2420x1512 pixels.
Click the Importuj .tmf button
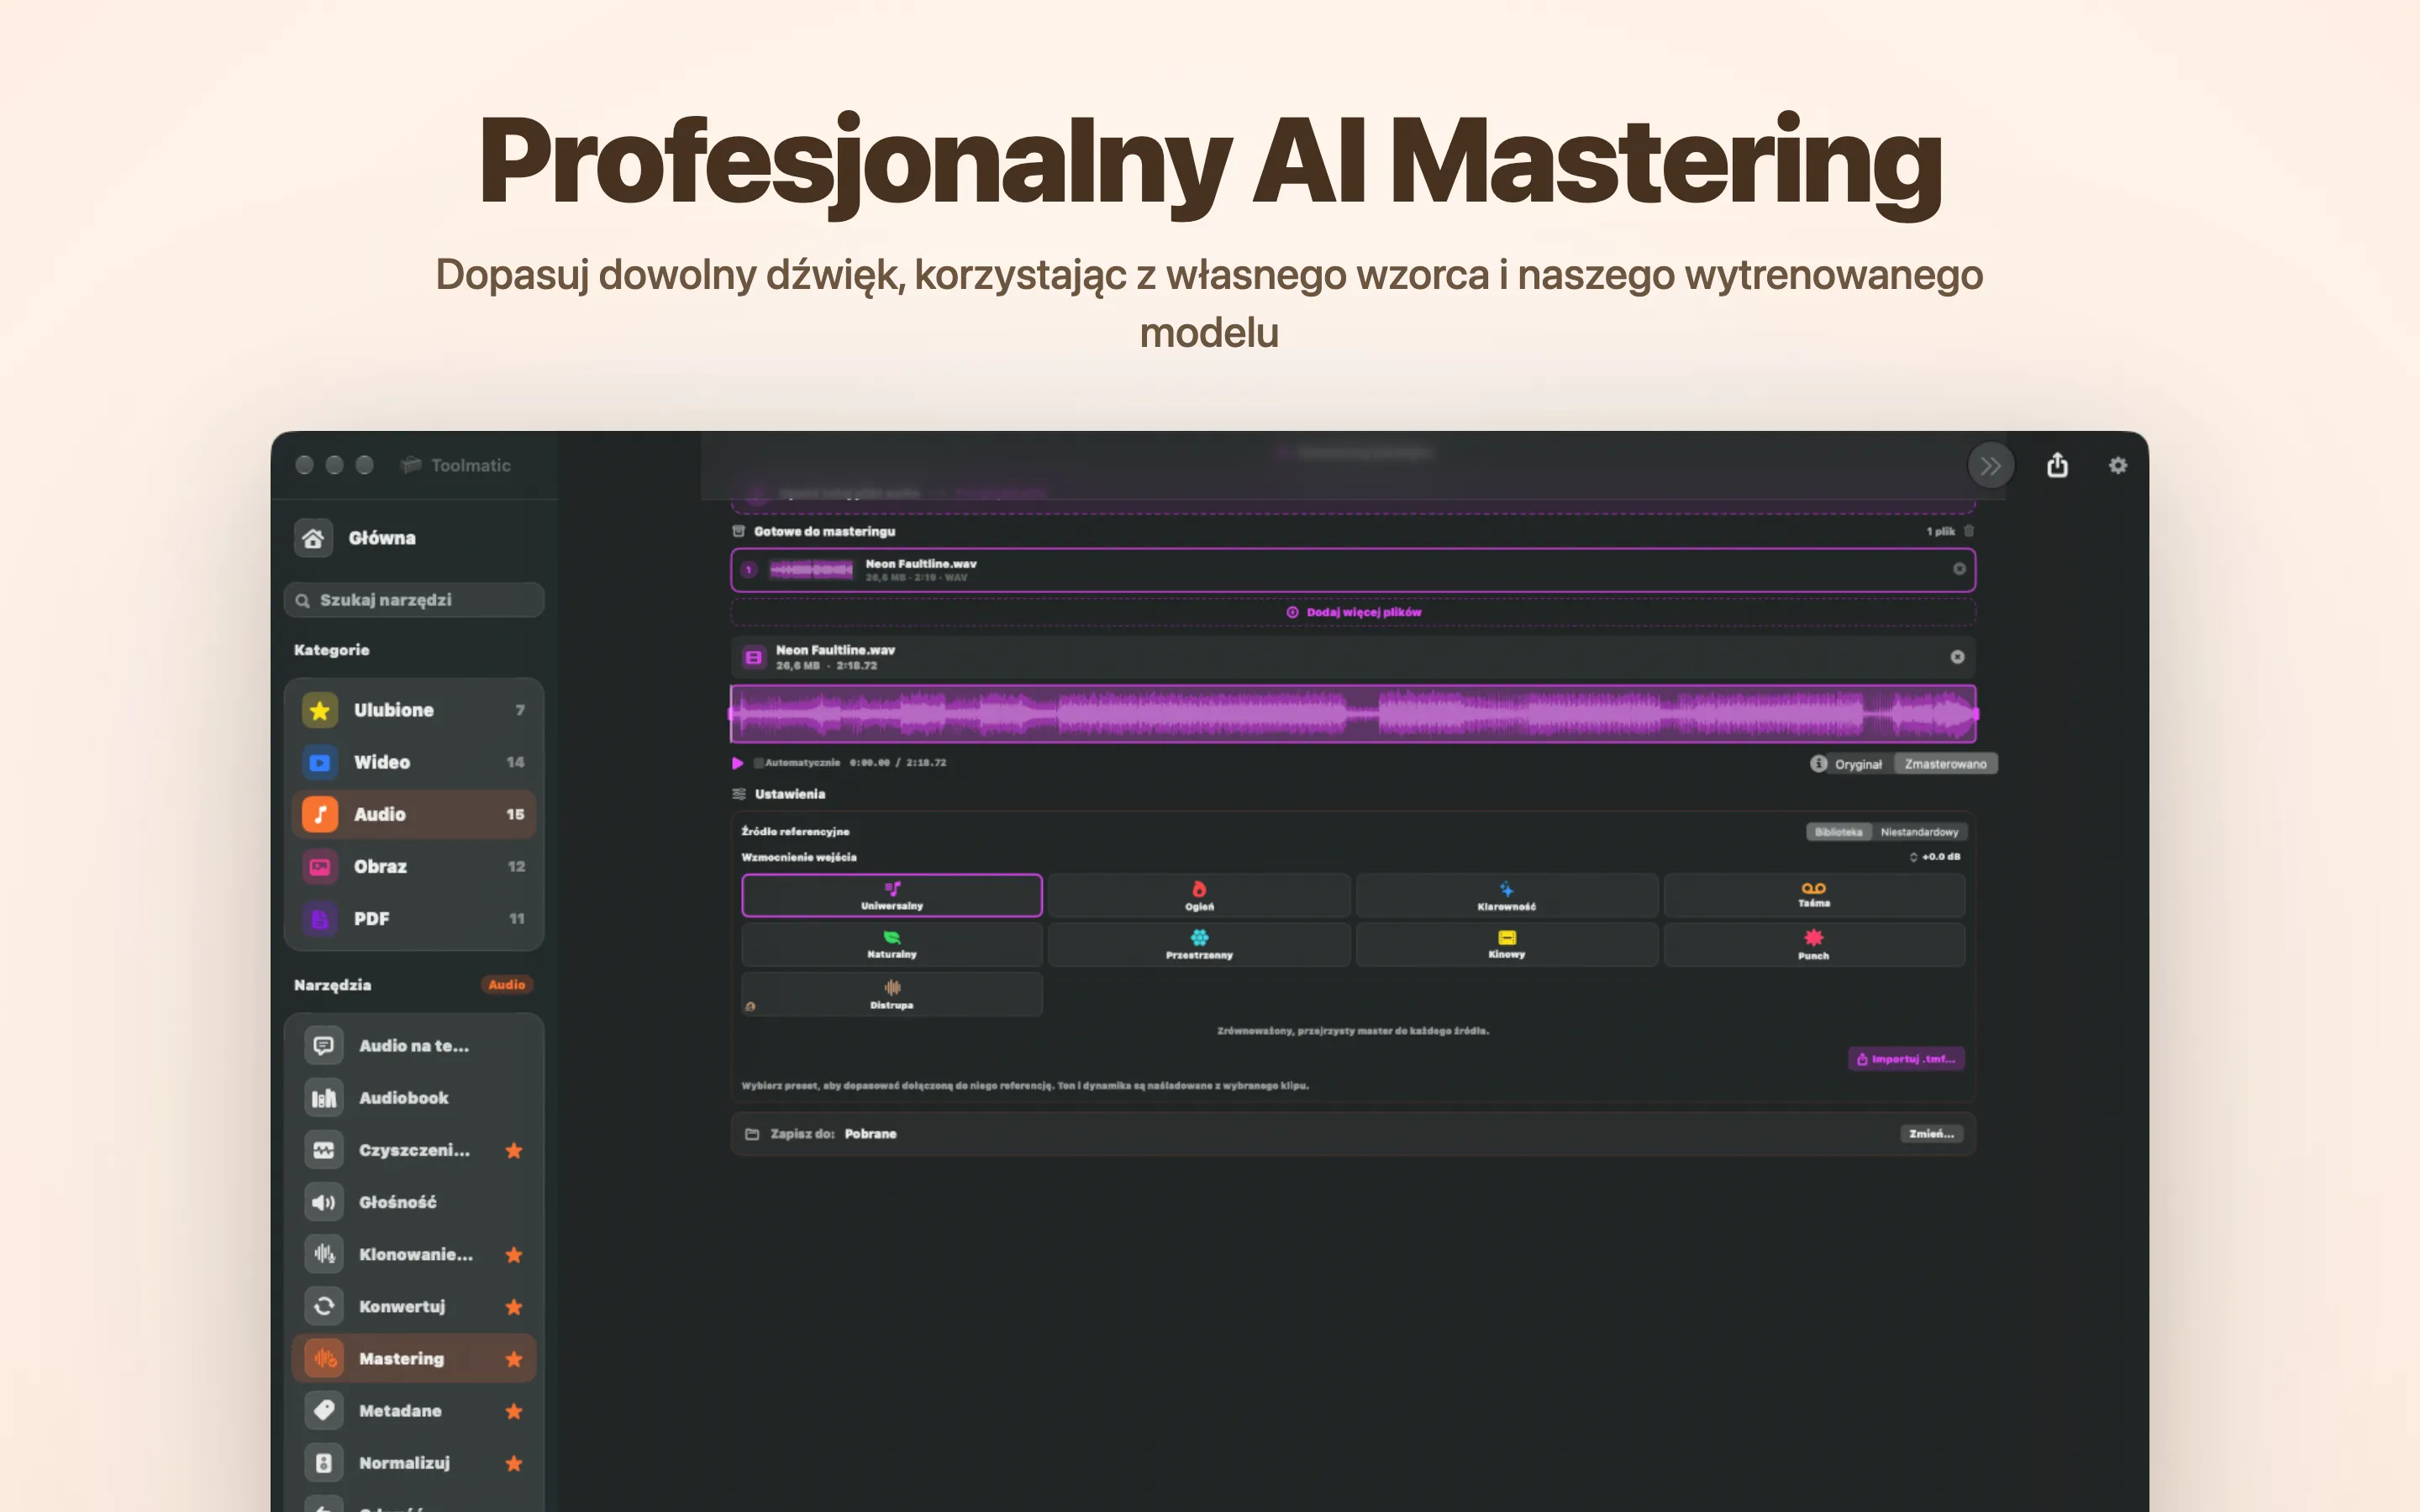click(1906, 1059)
